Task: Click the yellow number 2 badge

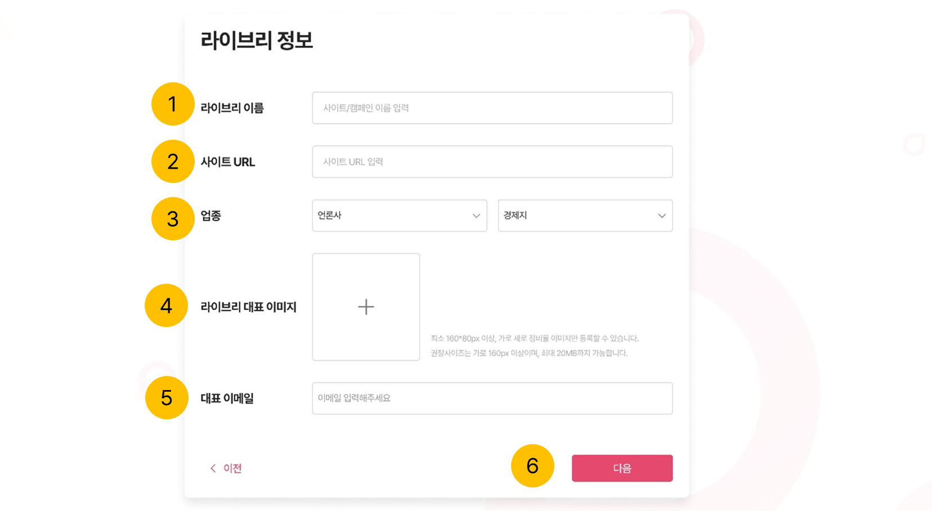Action: click(173, 162)
